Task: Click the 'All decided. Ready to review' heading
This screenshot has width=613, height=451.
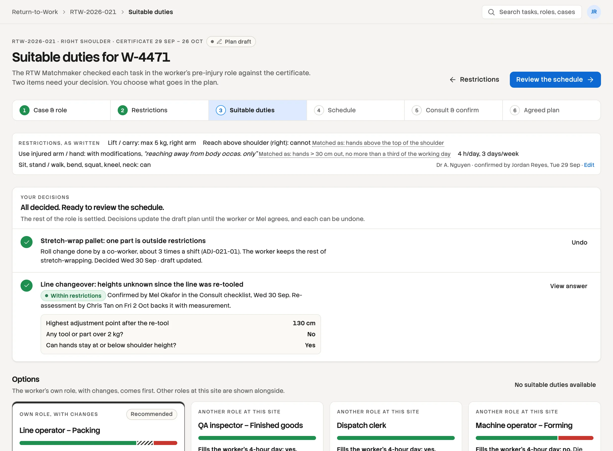Action: point(92,207)
